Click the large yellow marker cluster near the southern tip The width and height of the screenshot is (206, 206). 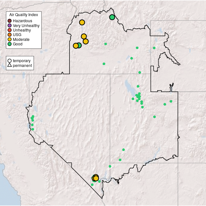[x=96, y=178]
